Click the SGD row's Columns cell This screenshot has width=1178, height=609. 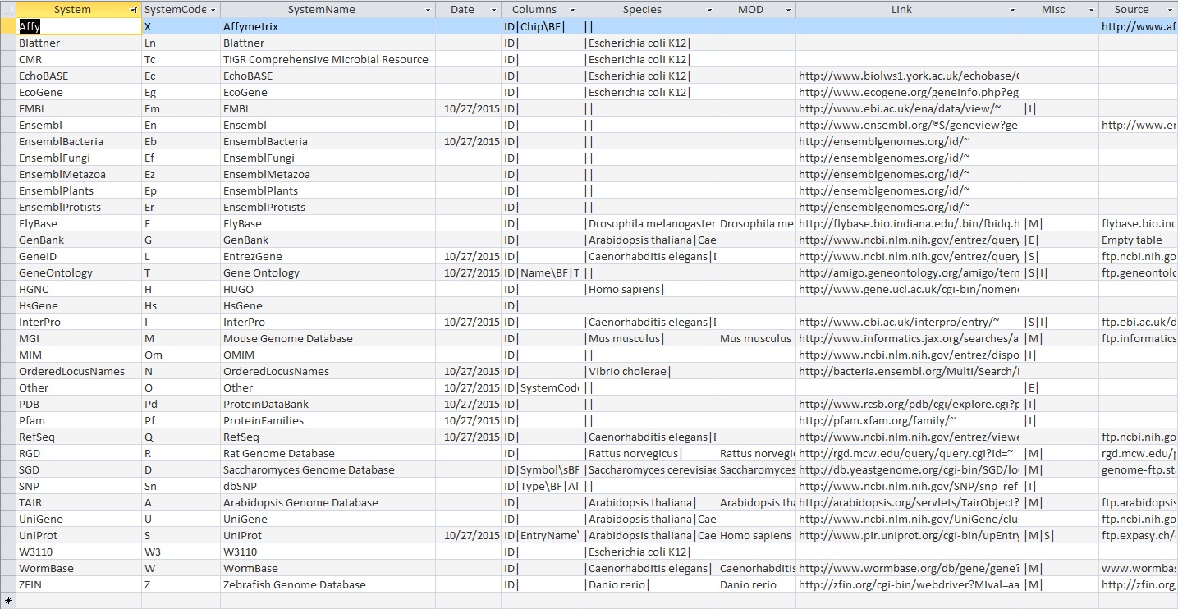(541, 469)
